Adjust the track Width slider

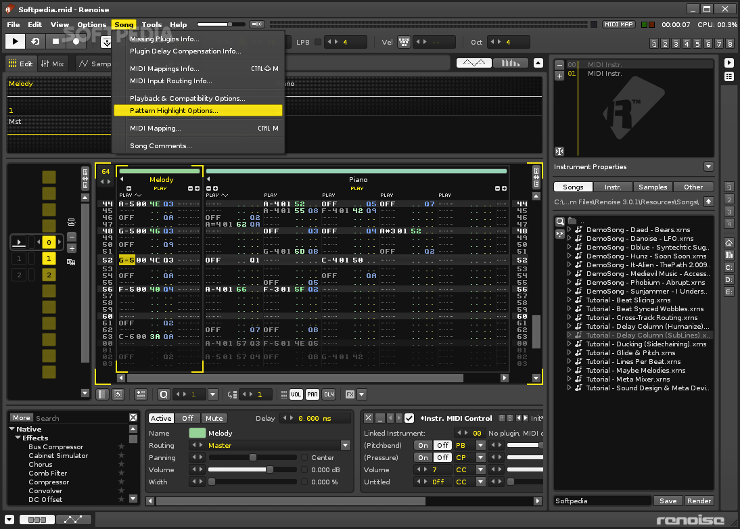click(252, 482)
